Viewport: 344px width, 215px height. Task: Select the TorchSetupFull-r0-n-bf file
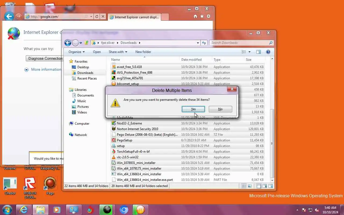point(188,152)
